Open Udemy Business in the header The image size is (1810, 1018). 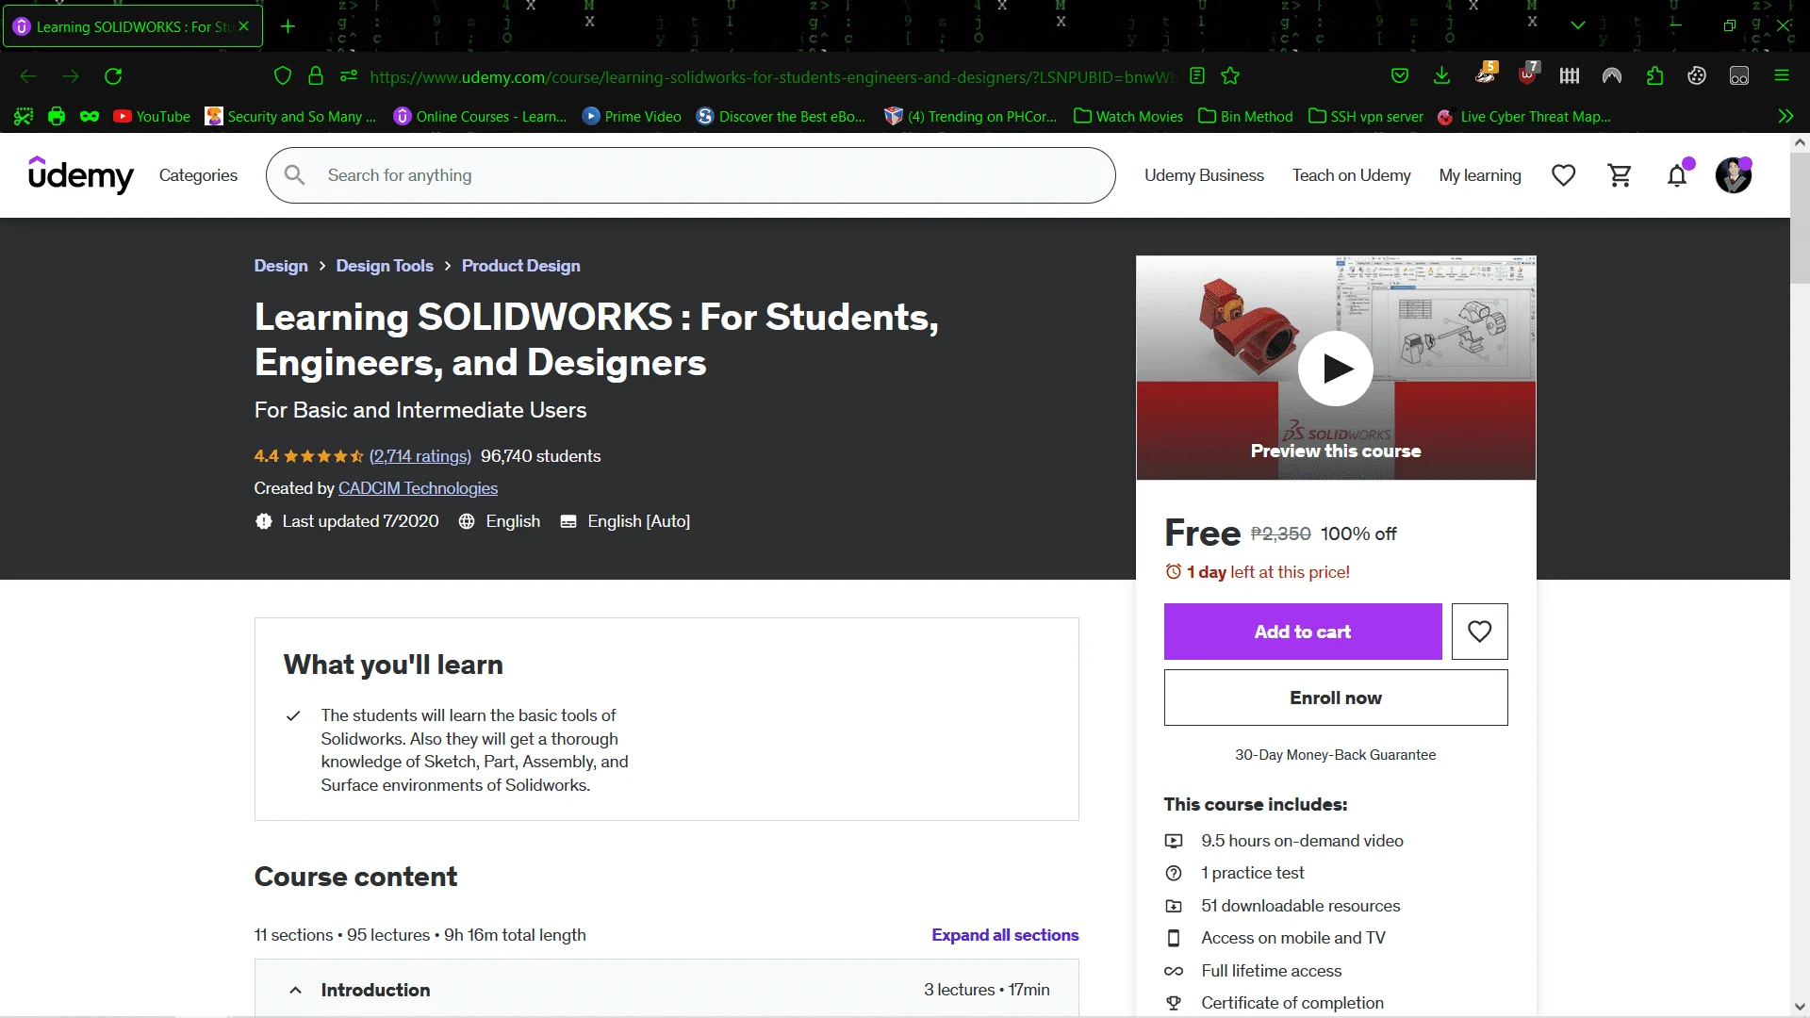pyautogui.click(x=1204, y=175)
